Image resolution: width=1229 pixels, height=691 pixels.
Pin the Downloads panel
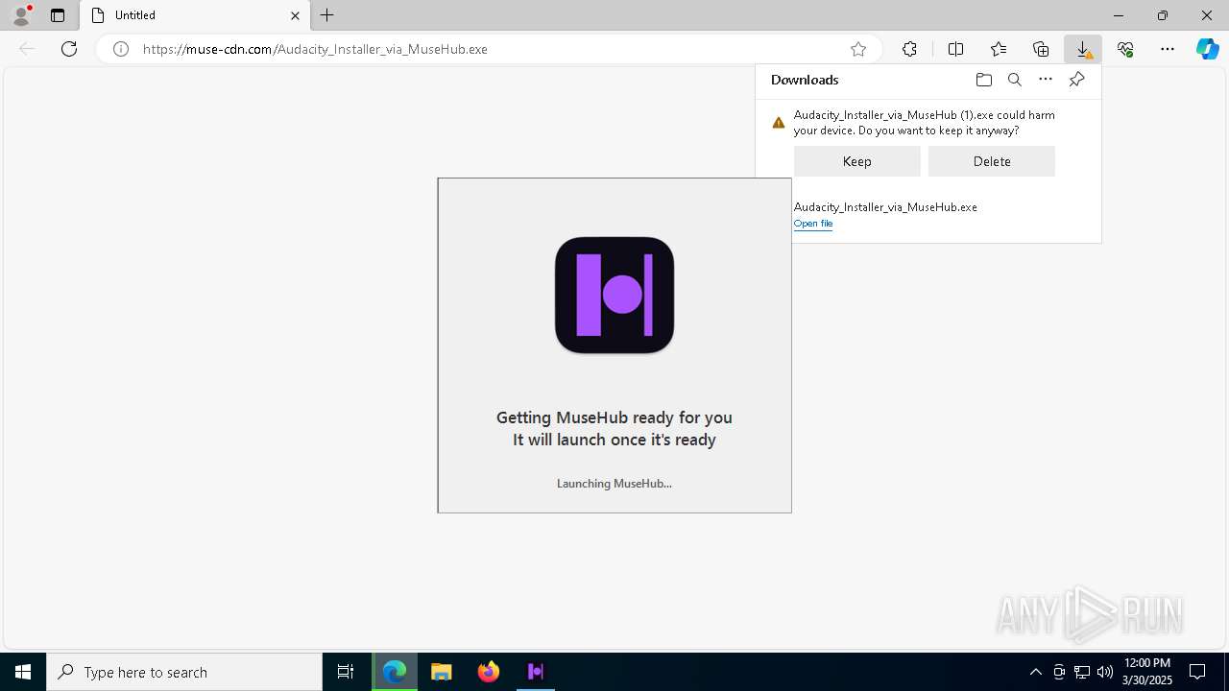pyautogui.click(x=1076, y=80)
